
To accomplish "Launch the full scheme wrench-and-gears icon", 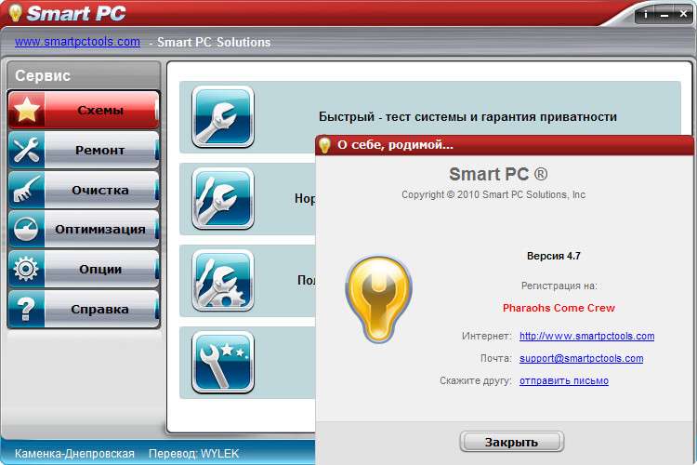I will click(223, 280).
